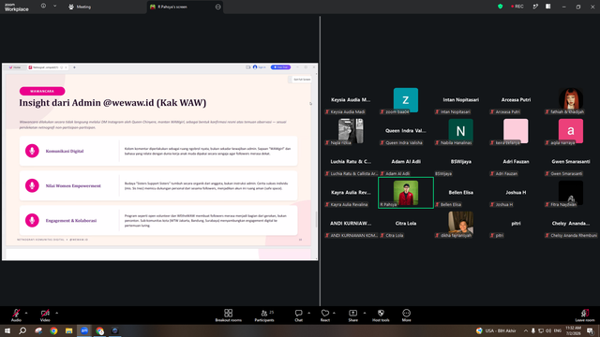The width and height of the screenshot is (600, 337).
Task: Open audio options arrow next to Audio
Action: click(x=26, y=313)
